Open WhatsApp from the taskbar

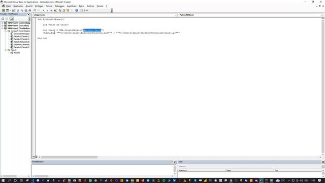click(90, 180)
